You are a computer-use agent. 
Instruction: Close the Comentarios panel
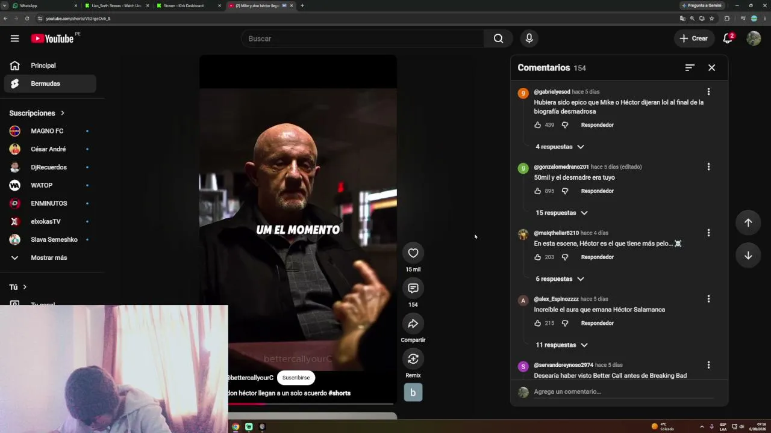[x=711, y=68]
